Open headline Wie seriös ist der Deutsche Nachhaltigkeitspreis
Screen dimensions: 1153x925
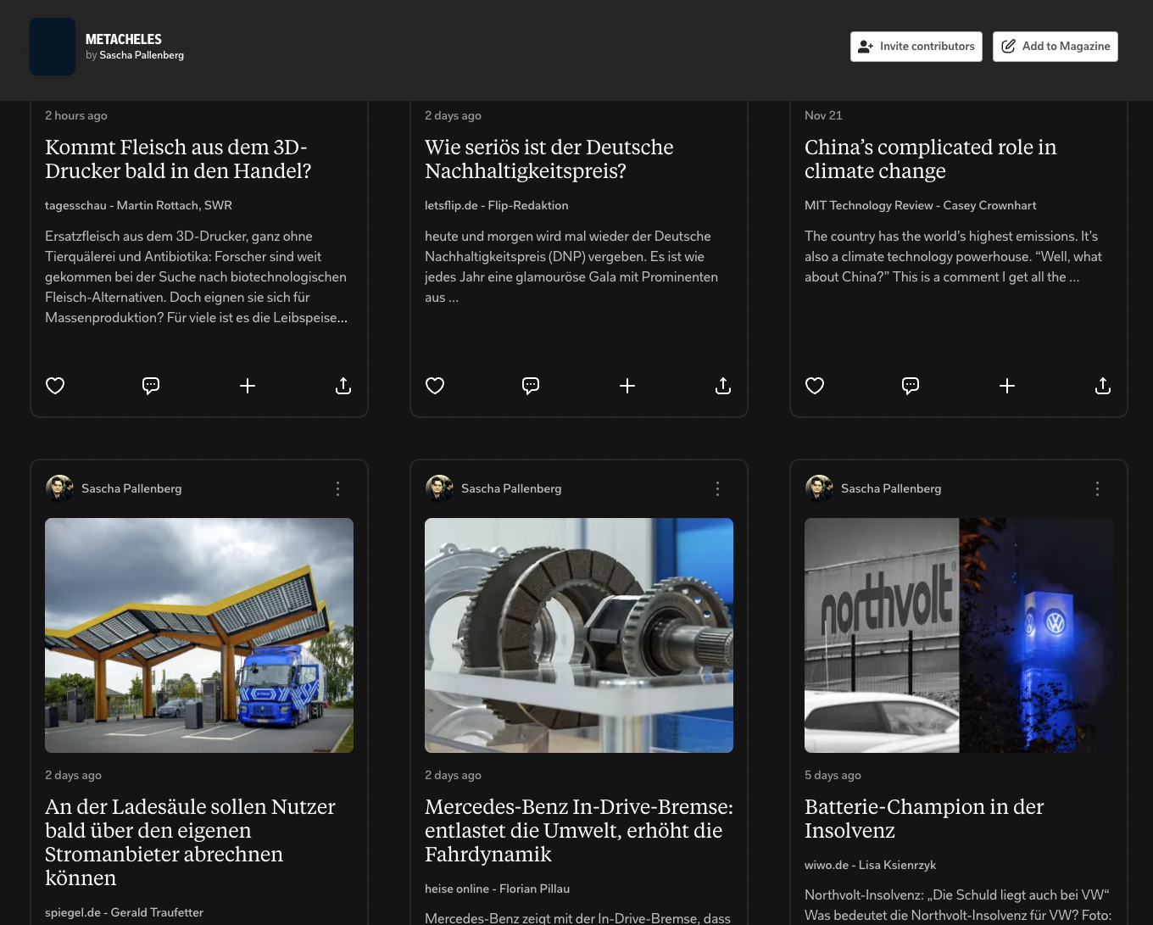pos(549,159)
